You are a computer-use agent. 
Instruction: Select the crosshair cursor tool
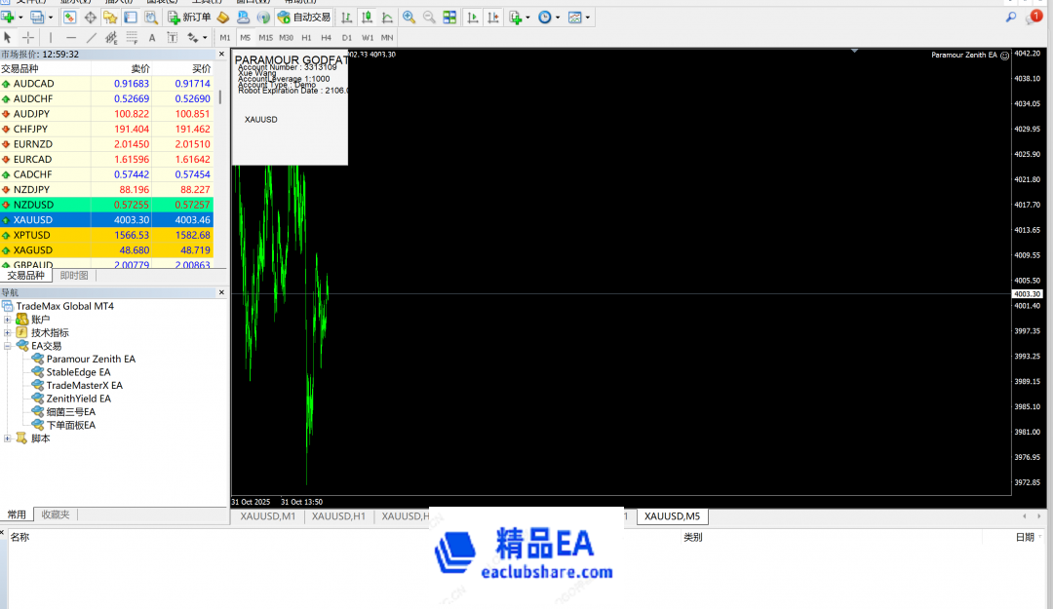coord(28,37)
